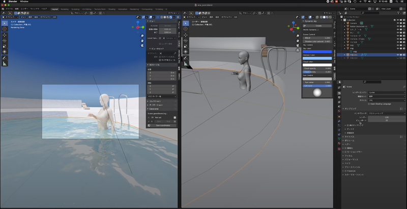Screen dimensions: 407x209
Task: Click the Create button in Dynamic sky
Action: pyautogui.click(x=317, y=26)
